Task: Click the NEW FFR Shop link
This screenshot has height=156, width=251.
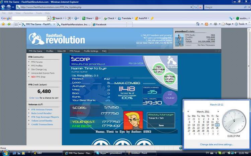Action: pyautogui.click(x=38, y=77)
